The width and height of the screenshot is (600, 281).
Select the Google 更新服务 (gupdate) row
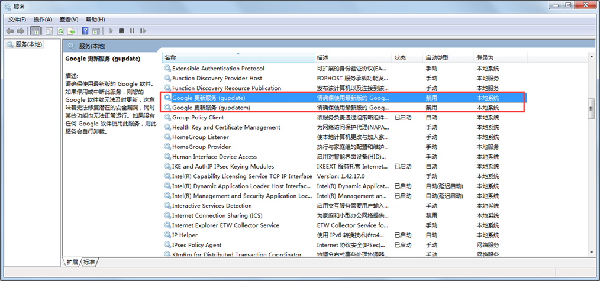tap(344, 98)
